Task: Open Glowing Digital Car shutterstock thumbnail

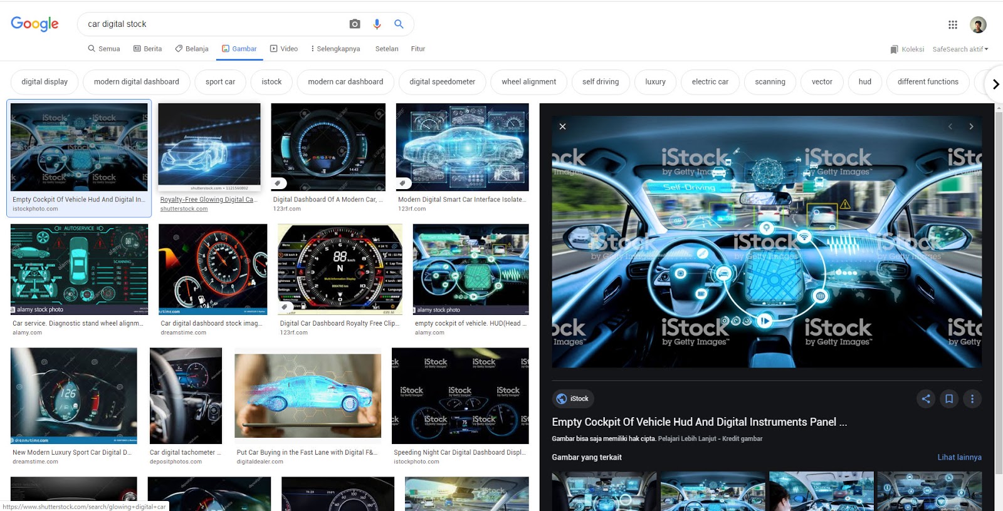Action: 209,147
